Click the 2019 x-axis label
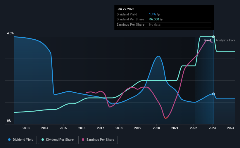 [138, 128]
